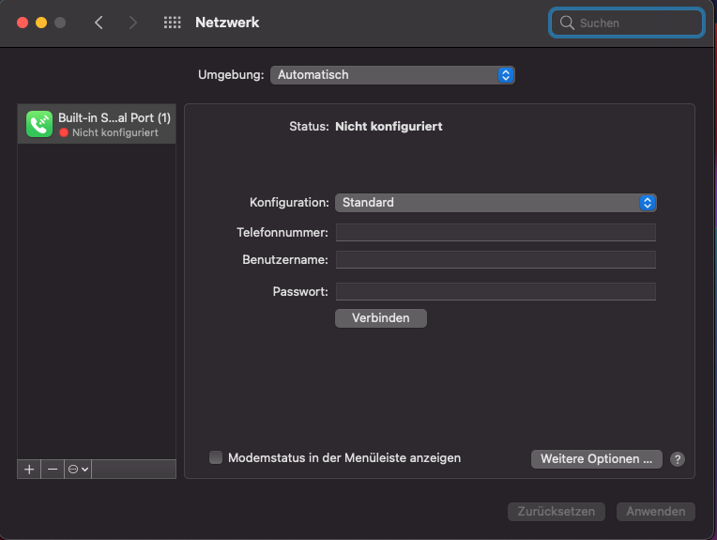Open the Umgebung dropdown
Viewport: 717px width, 540px height.
392,75
